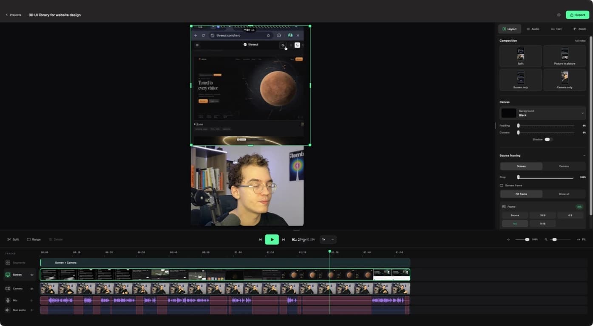Collapse the Source framing section
This screenshot has width=593, height=326.
(x=584, y=156)
